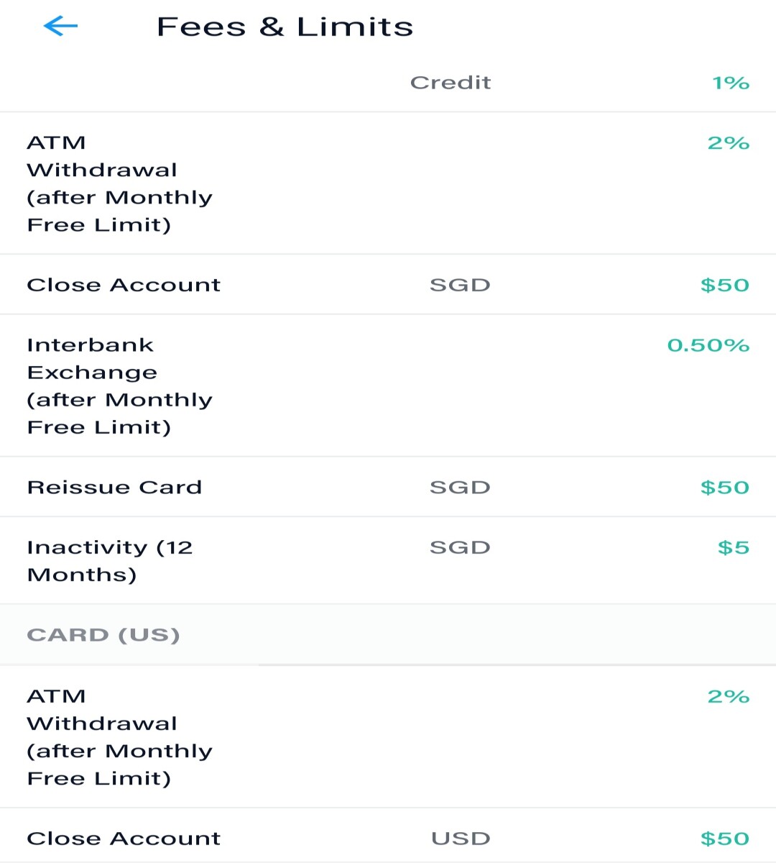Select Close Account SGD row

[x=388, y=285]
